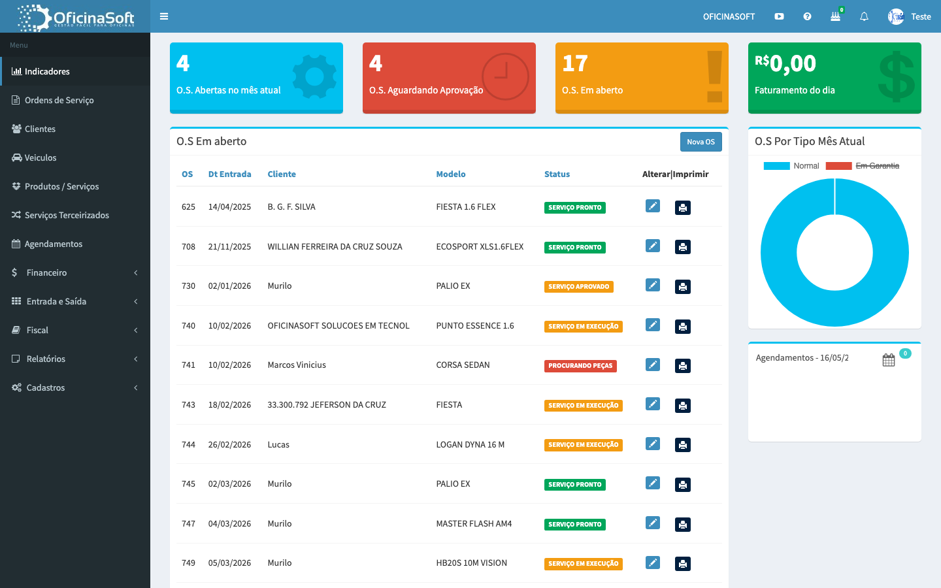
Task: Open Indicadores in the sidebar
Action: 75,71
